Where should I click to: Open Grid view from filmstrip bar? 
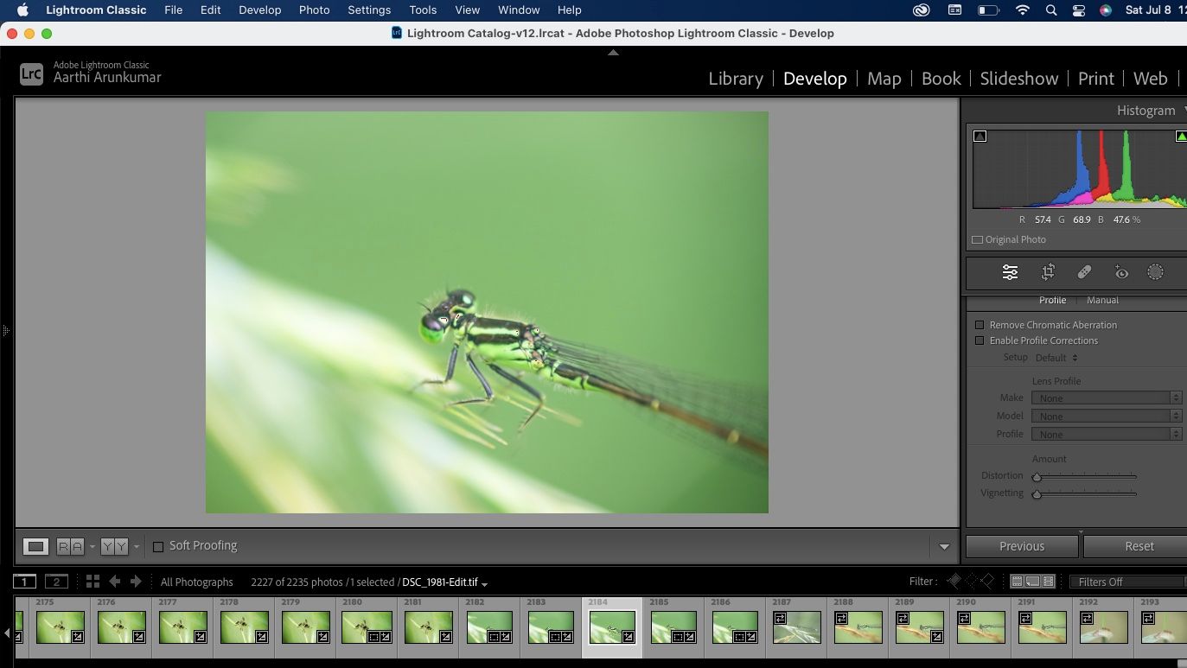93,582
